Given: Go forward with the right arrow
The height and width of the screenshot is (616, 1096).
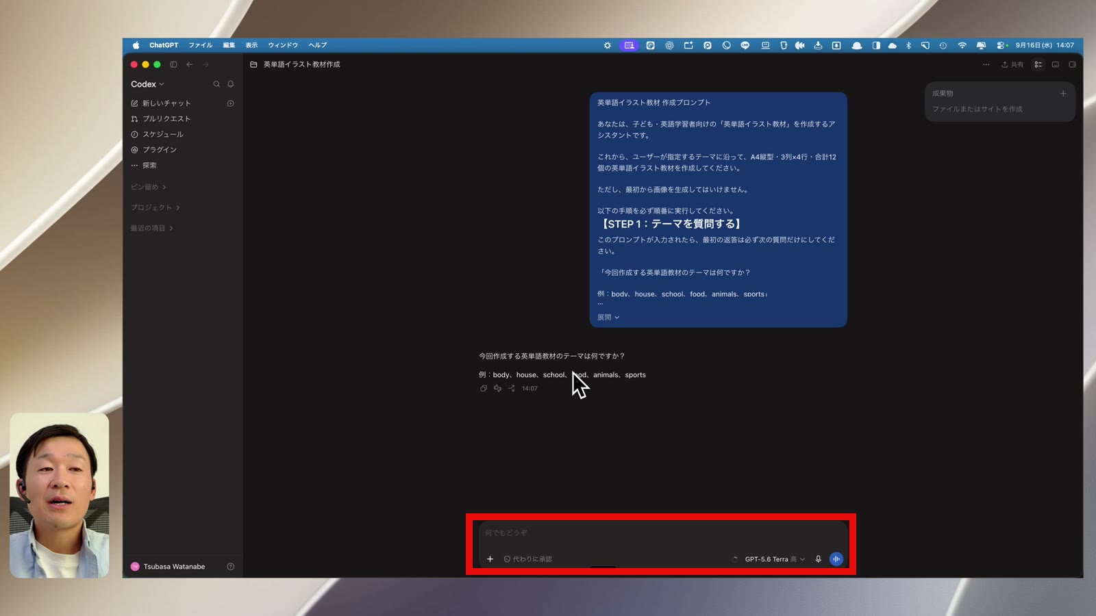Looking at the screenshot, I should click(x=206, y=64).
